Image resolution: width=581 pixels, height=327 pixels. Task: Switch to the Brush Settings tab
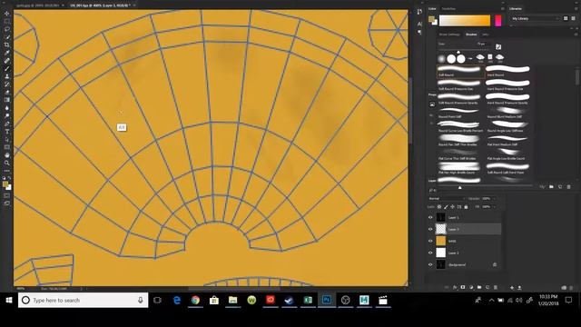(449, 35)
